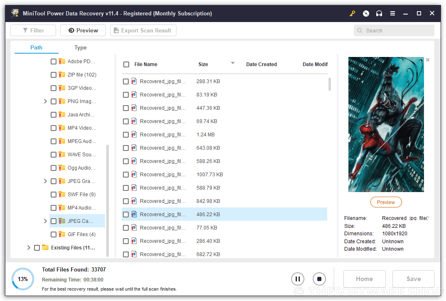Check the Adobe PD... folder checkbox
446x301 pixels.
[54, 62]
